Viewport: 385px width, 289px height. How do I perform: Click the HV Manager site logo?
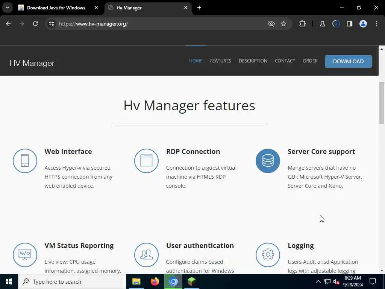click(x=32, y=63)
